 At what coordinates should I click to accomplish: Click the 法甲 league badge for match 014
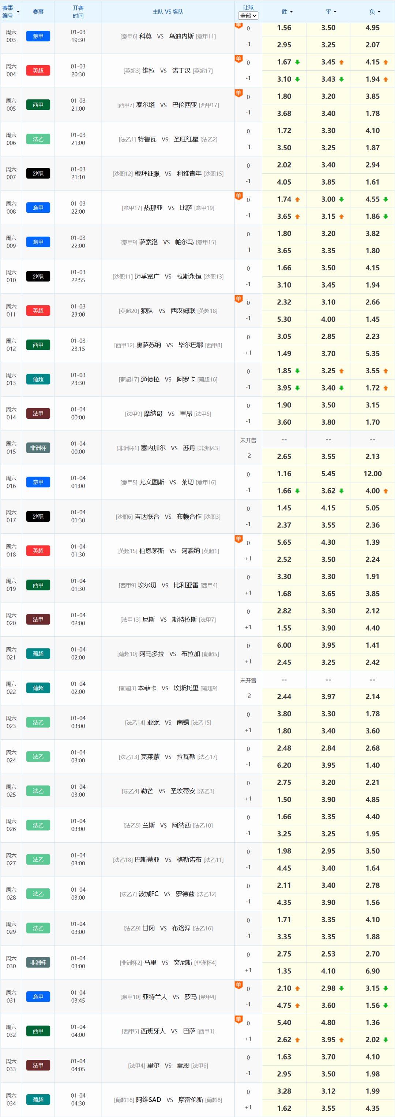pos(38,413)
